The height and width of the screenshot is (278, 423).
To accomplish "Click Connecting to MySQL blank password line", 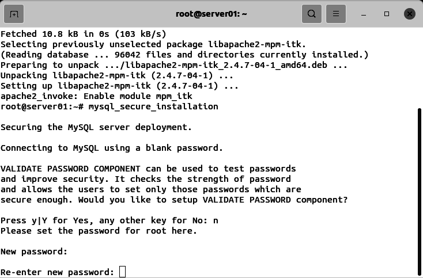I will click(x=112, y=148).
